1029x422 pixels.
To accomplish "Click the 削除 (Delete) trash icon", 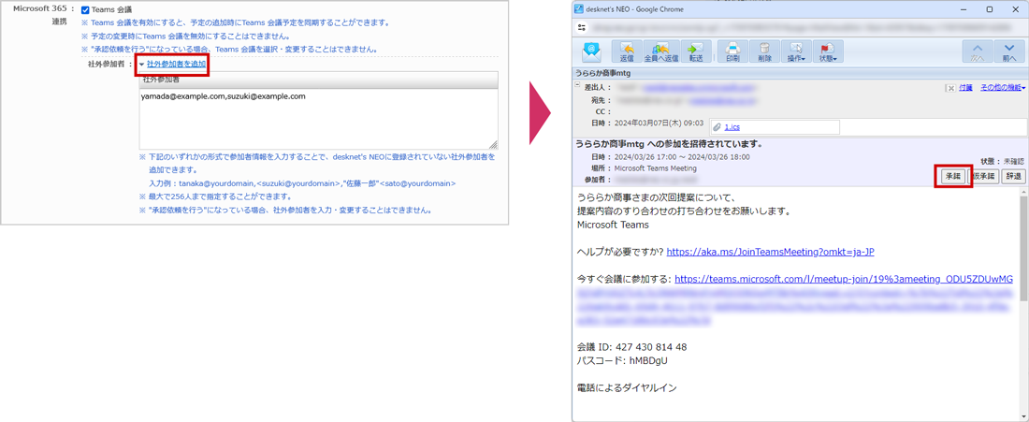I will 764,51.
